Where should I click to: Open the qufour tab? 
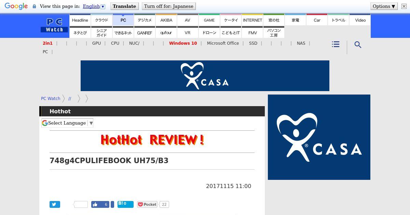click(166, 32)
